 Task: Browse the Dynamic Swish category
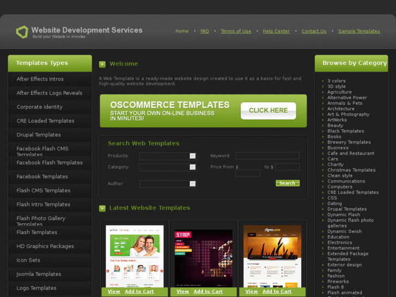click(x=344, y=231)
